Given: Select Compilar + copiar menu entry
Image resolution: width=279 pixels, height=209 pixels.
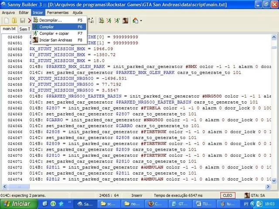Looking at the screenshot, I should pos(54,33).
